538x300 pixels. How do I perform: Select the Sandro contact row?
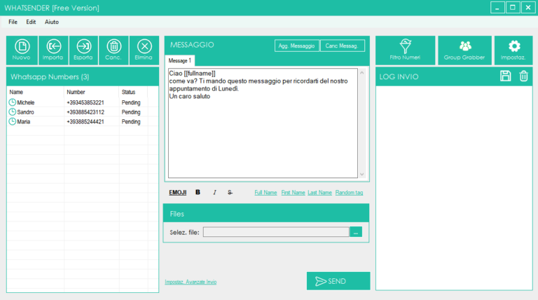tap(83, 112)
